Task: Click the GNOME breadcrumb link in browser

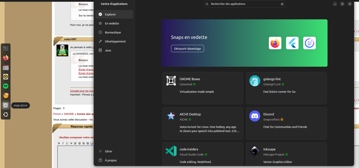Action: pyautogui.click(x=69, y=114)
